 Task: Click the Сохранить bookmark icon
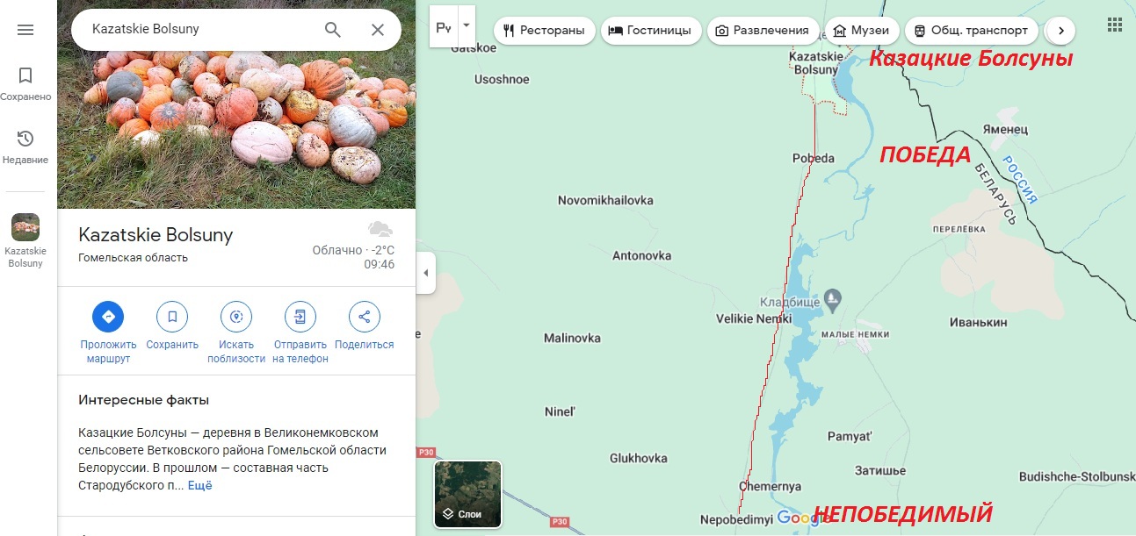[172, 317]
